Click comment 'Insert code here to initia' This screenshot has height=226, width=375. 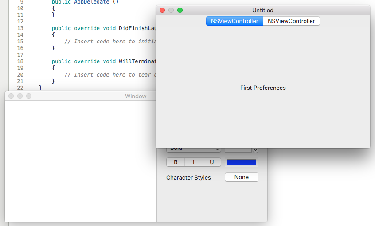tap(110, 42)
